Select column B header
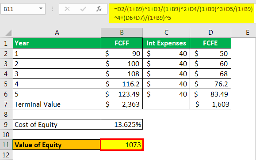 [x=122, y=33]
